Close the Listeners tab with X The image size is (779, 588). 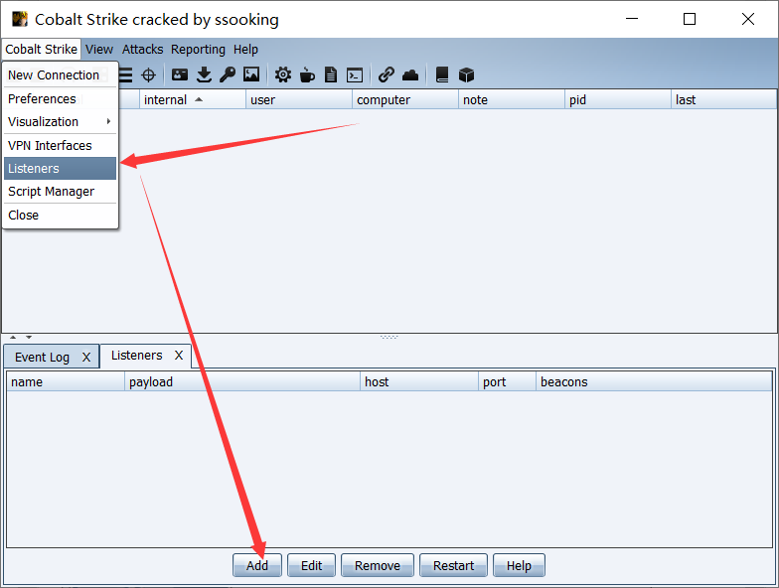pos(179,356)
